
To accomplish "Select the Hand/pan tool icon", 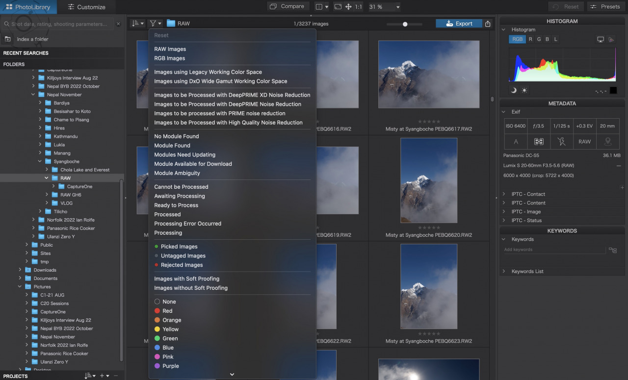I will pyautogui.click(x=348, y=6).
